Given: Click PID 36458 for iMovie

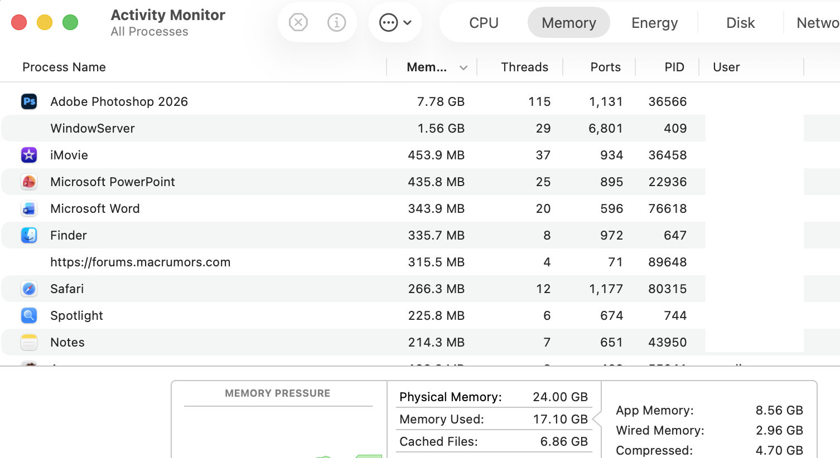Looking at the screenshot, I should pos(668,155).
